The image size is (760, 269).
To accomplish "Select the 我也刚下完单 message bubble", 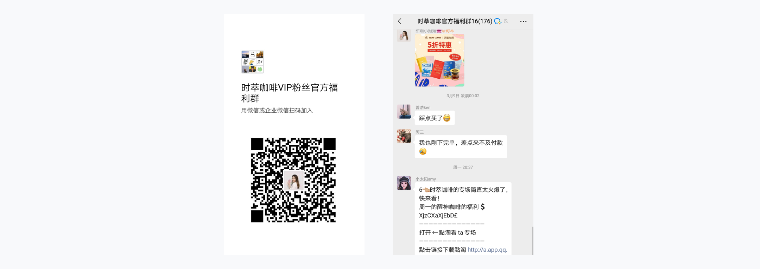I will tap(461, 147).
